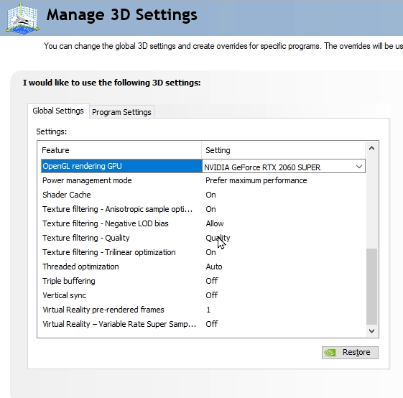Click the Restore button
This screenshot has width=403, height=398.
tap(350, 352)
